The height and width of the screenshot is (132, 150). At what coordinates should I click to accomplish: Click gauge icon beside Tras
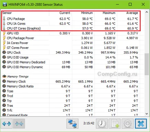4,105
